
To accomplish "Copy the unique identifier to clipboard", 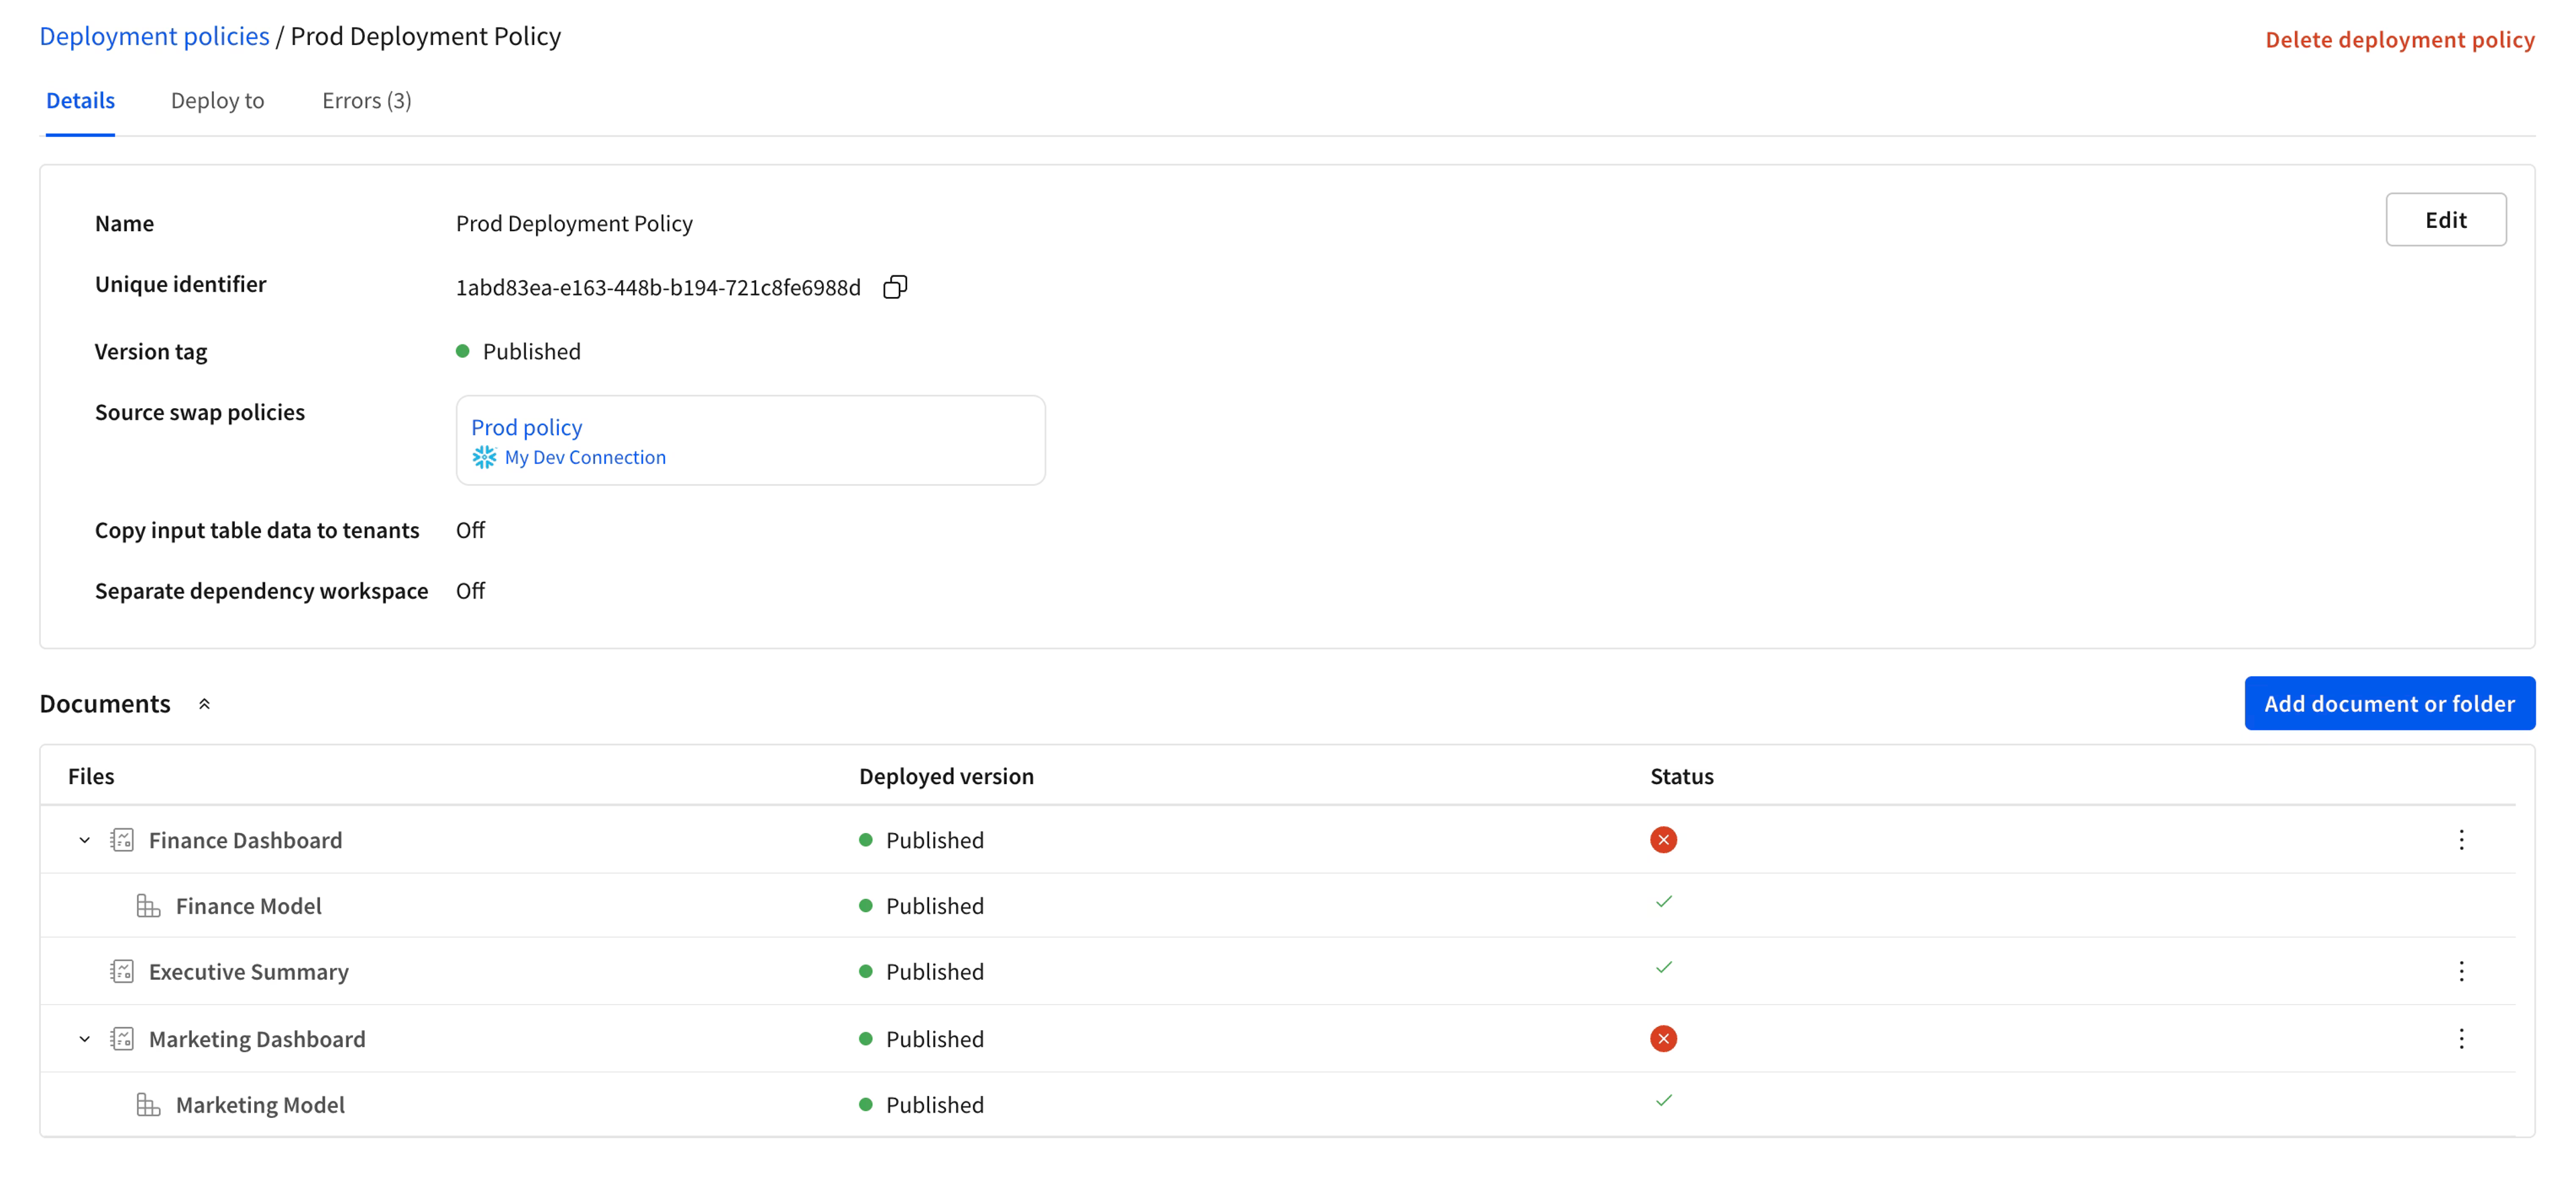I will 895,288.
